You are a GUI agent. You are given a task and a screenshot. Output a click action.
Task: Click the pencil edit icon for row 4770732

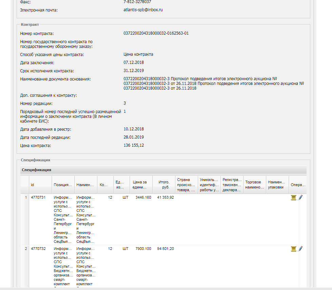pyautogui.click(x=300, y=249)
